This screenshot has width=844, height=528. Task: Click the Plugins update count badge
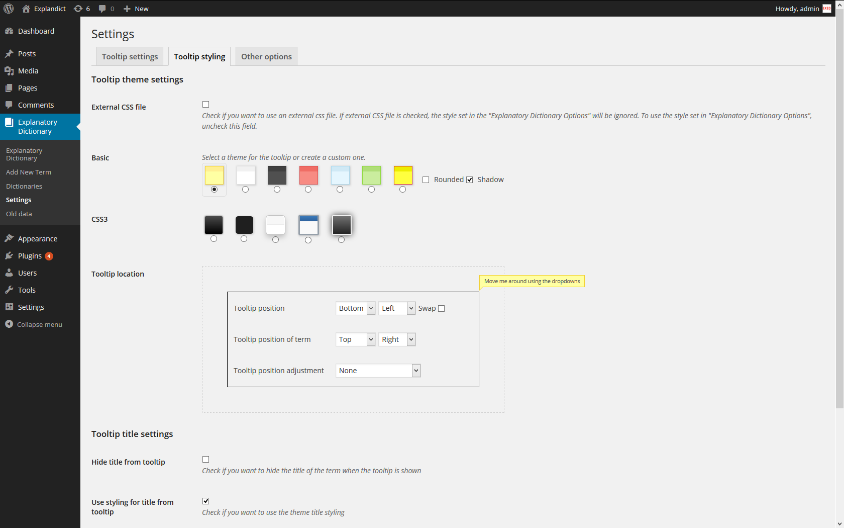(x=49, y=256)
